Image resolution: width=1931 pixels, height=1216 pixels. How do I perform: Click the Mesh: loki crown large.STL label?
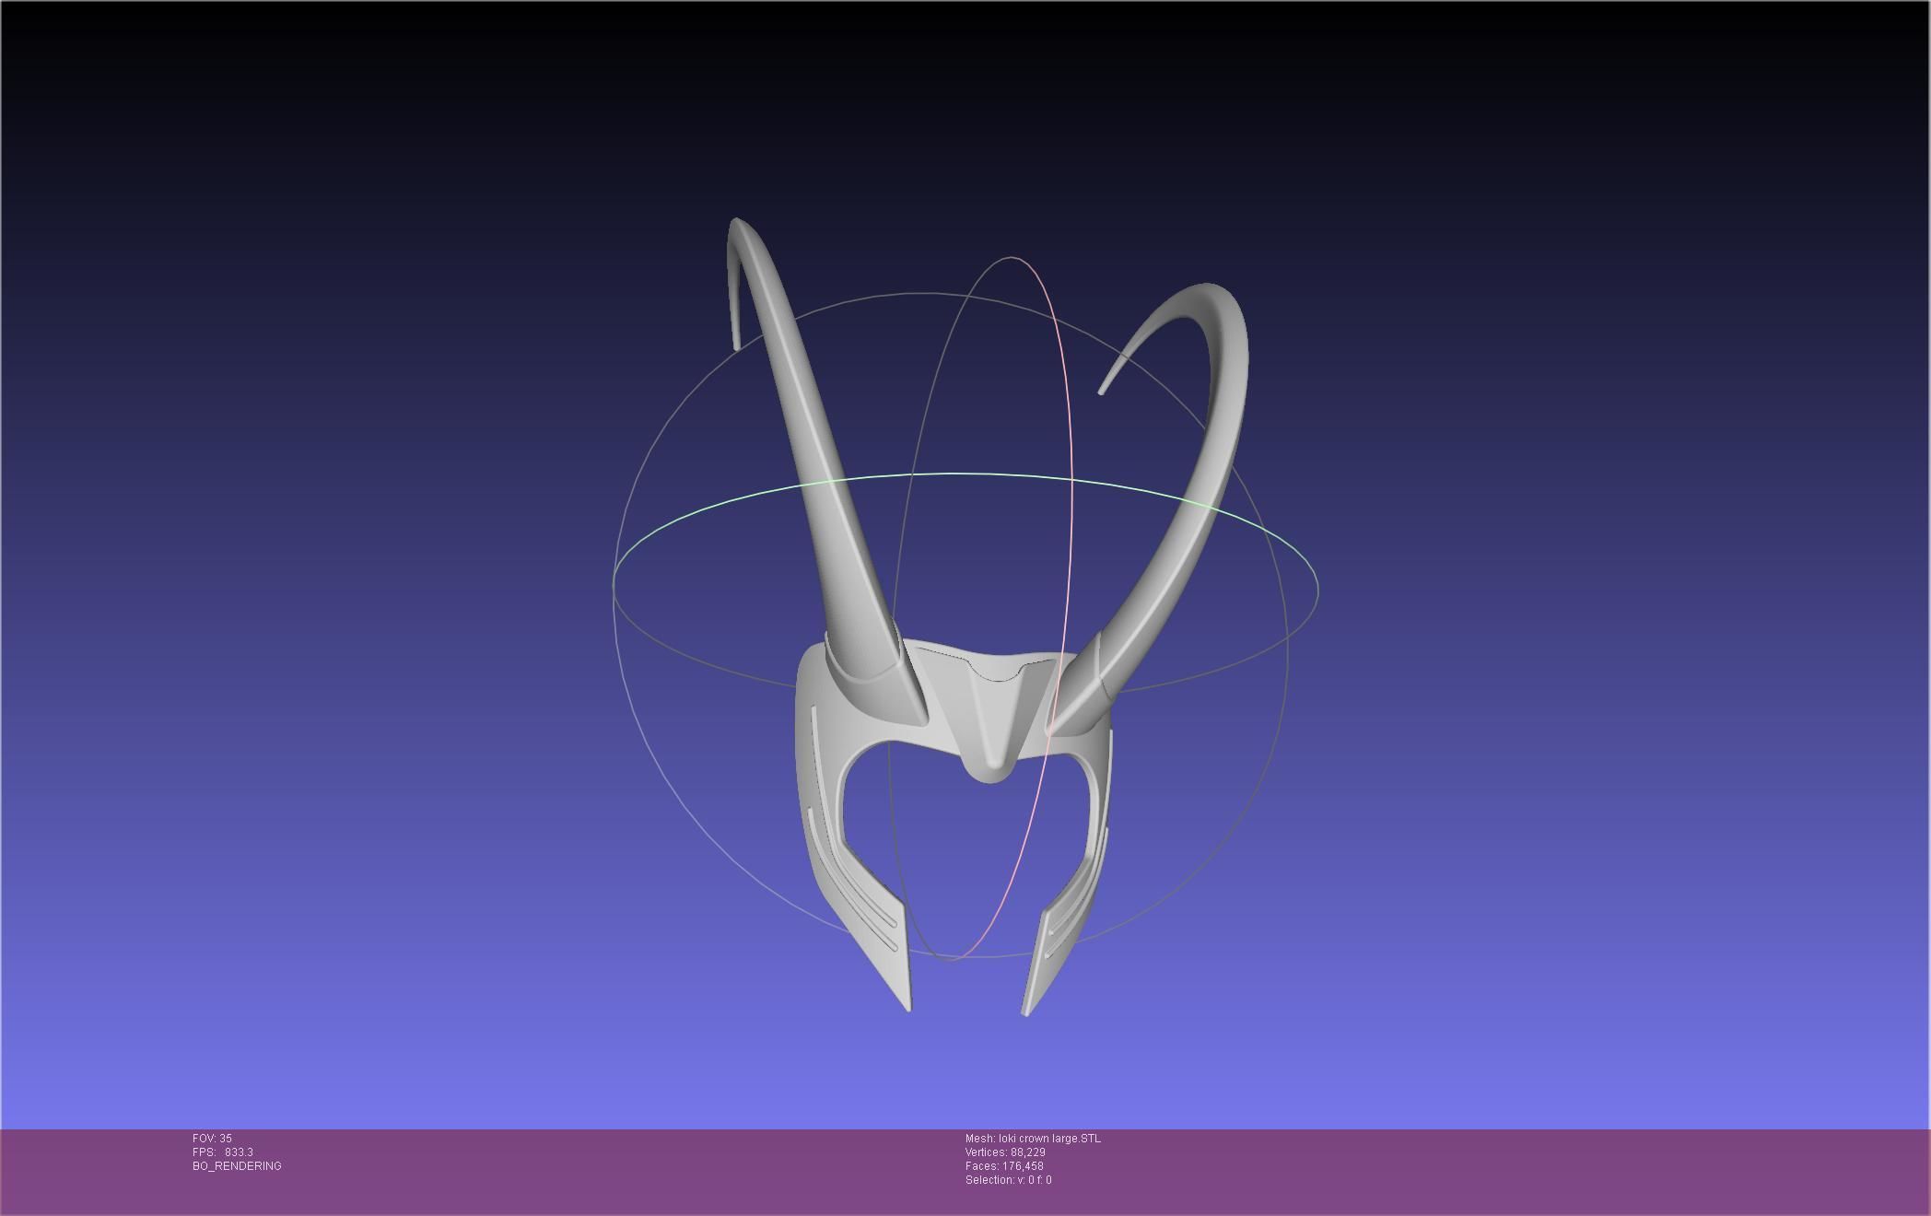pyautogui.click(x=1033, y=1139)
